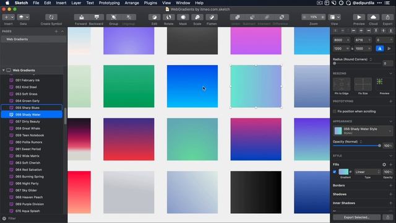Collapse the Resizing section chevron
Image resolution: width=396 pixels, height=223 pixels.
tap(390, 73)
